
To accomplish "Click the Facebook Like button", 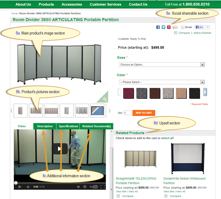I will [x=199, y=27].
